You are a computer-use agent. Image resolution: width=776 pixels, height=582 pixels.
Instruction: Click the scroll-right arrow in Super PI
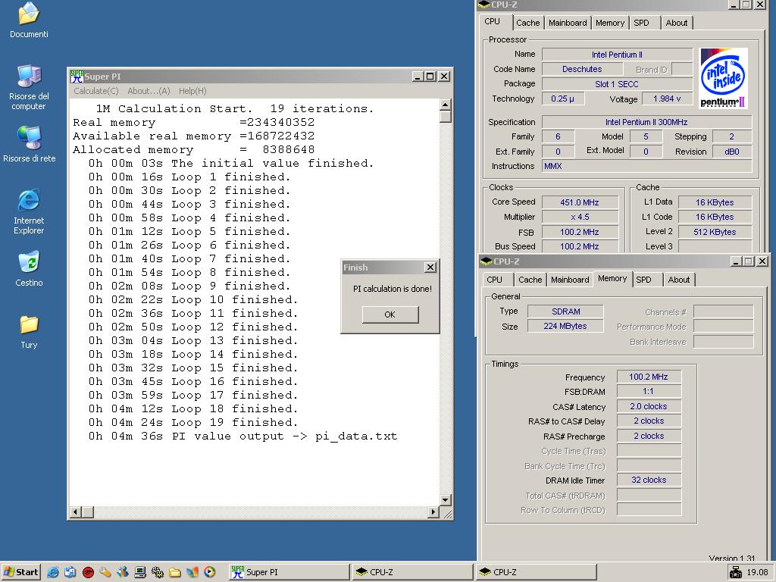pos(433,512)
